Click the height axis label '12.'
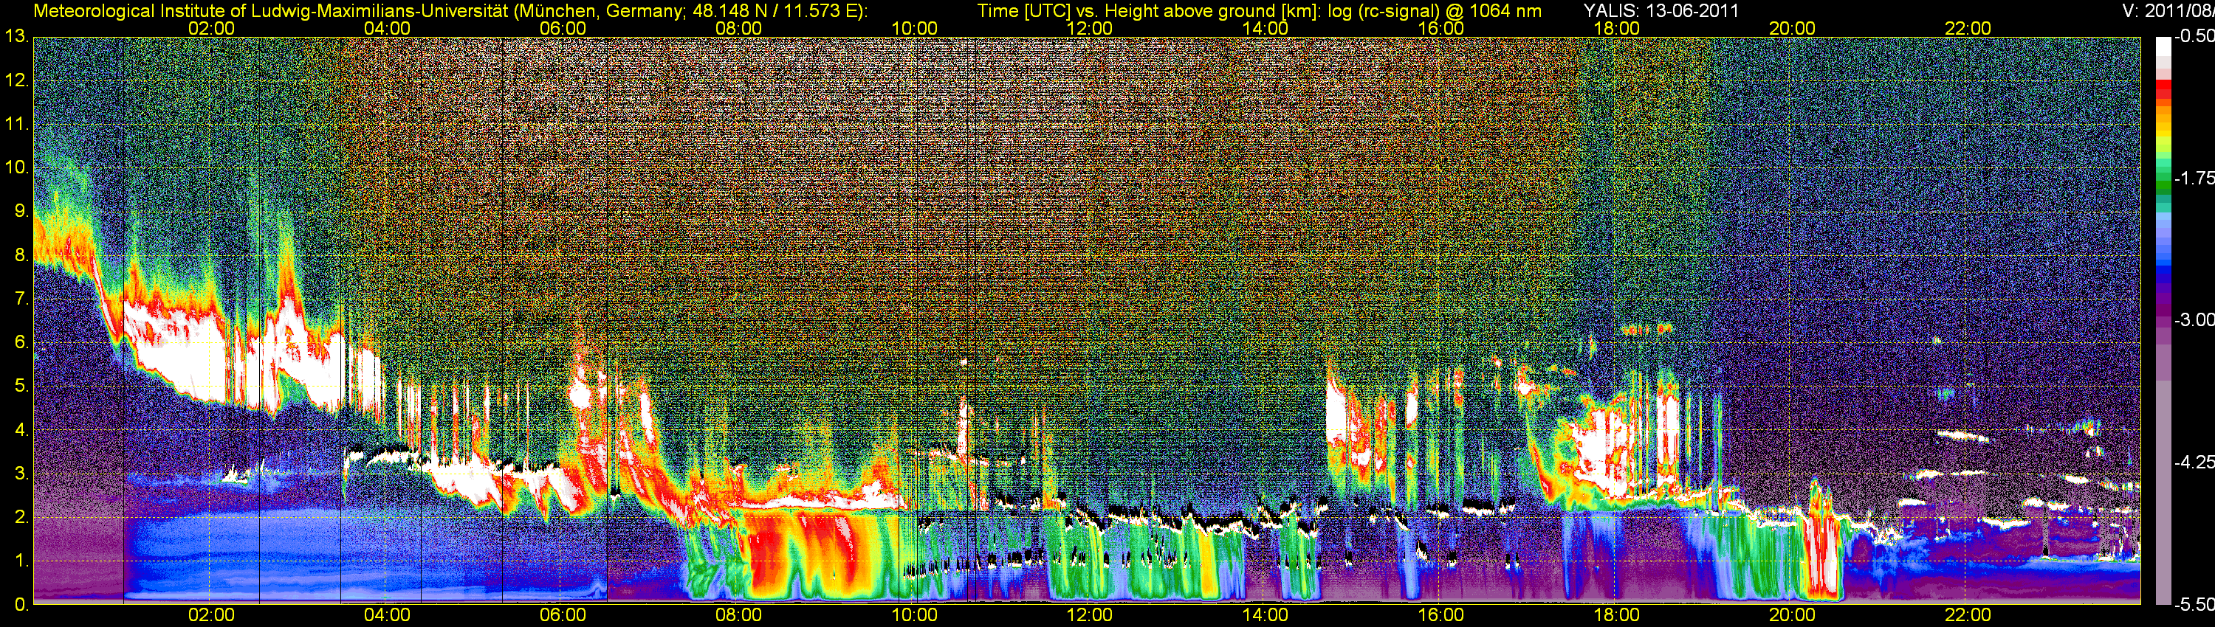Image resolution: width=2215 pixels, height=627 pixels. (x=17, y=80)
